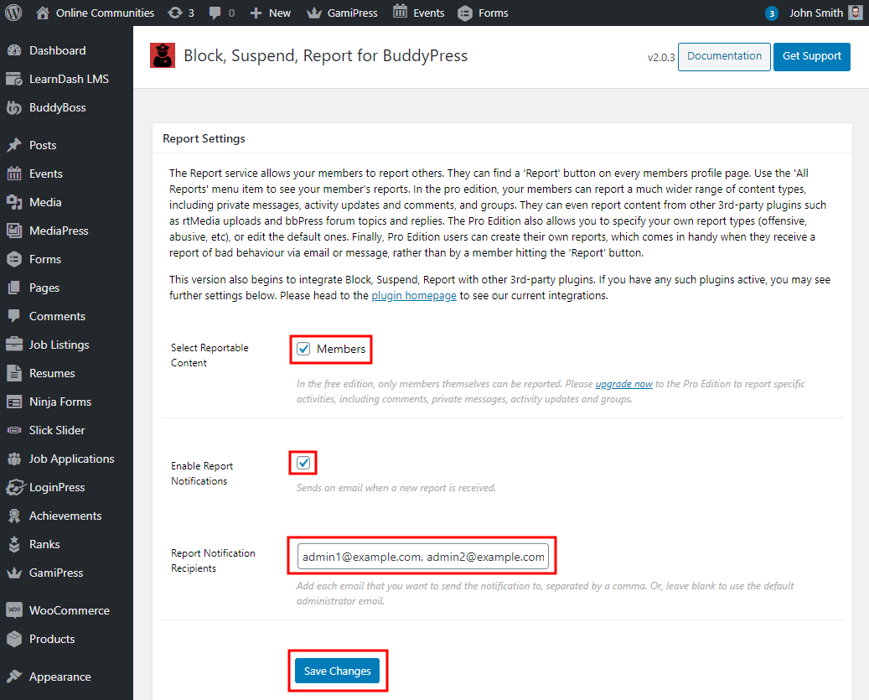Click inside the Report Notification Recipients field

point(422,555)
